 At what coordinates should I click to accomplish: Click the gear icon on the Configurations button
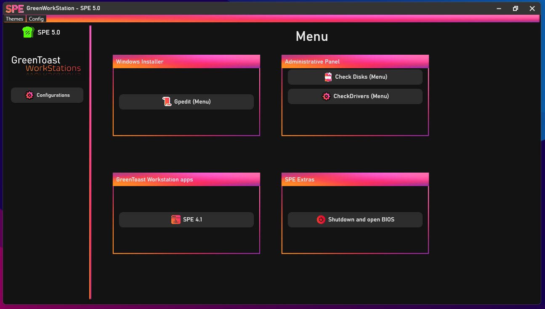[x=29, y=95]
